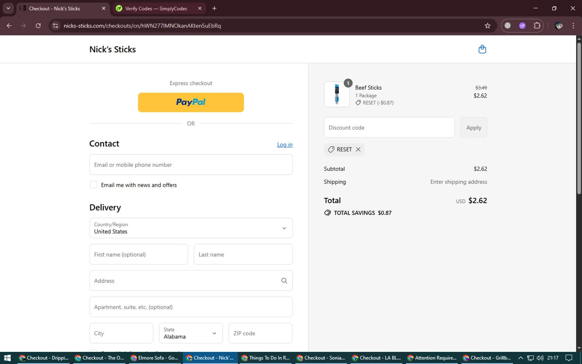582x364 pixels.
Task: Open the Checkout - LA BL taskbar window
Action: (x=376, y=358)
